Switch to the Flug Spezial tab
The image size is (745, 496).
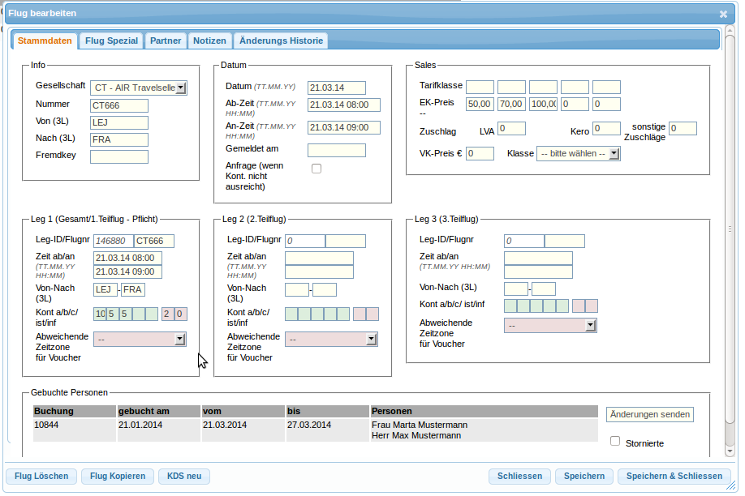(111, 41)
